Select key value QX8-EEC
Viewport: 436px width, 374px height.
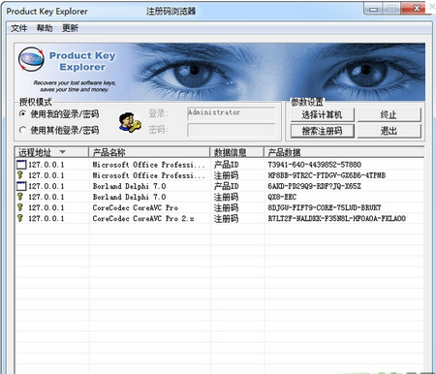tap(282, 197)
